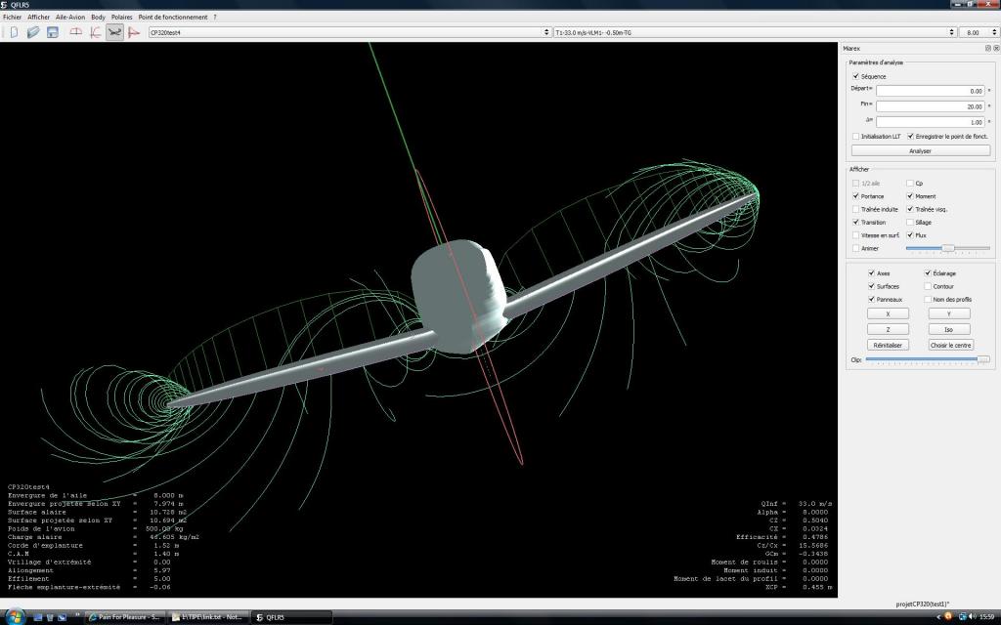This screenshot has height=625, width=1001.
Task: Click the orange system tray icon
Action: point(947,616)
